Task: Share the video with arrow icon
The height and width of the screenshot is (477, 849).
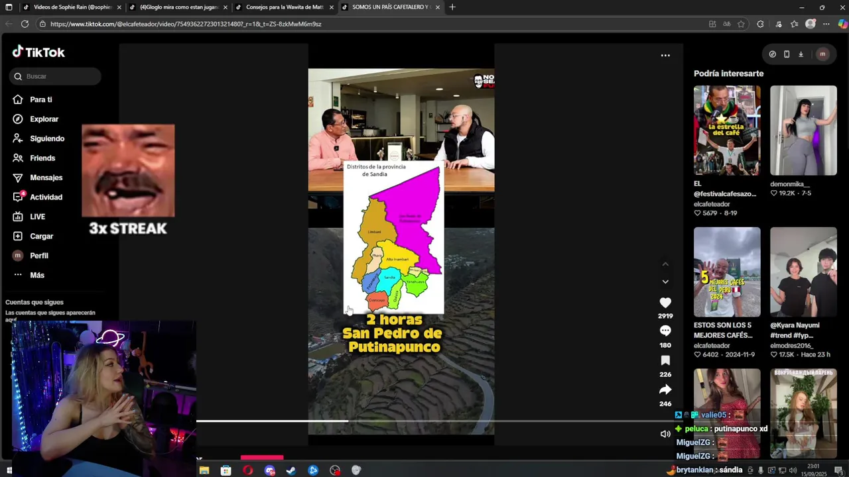Action: pos(665,390)
